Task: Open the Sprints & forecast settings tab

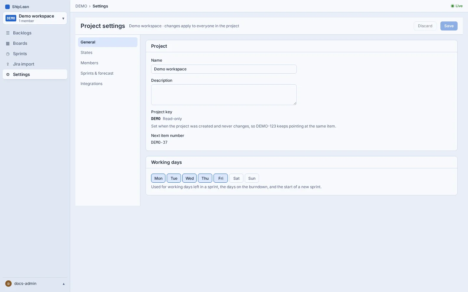Action: 108,73
